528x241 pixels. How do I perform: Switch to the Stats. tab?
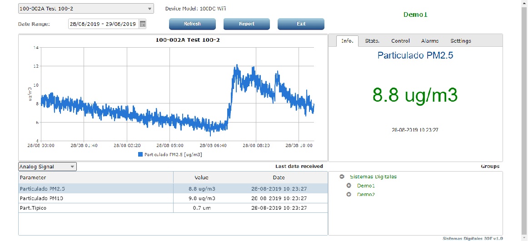[372, 41]
